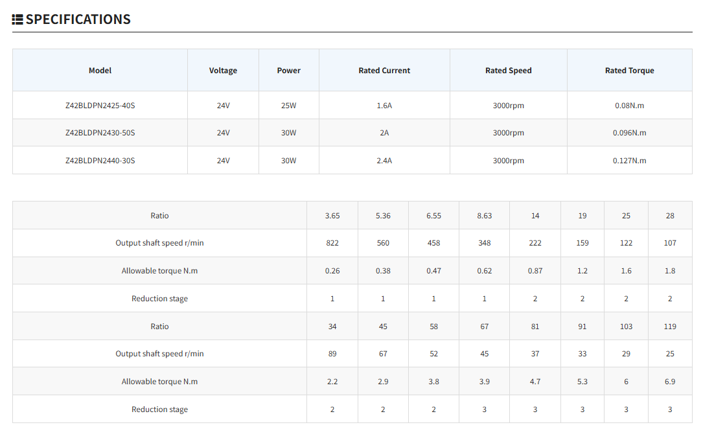Select the Power column header
Image resolution: width=703 pixels, height=438 pixels.
pos(288,71)
